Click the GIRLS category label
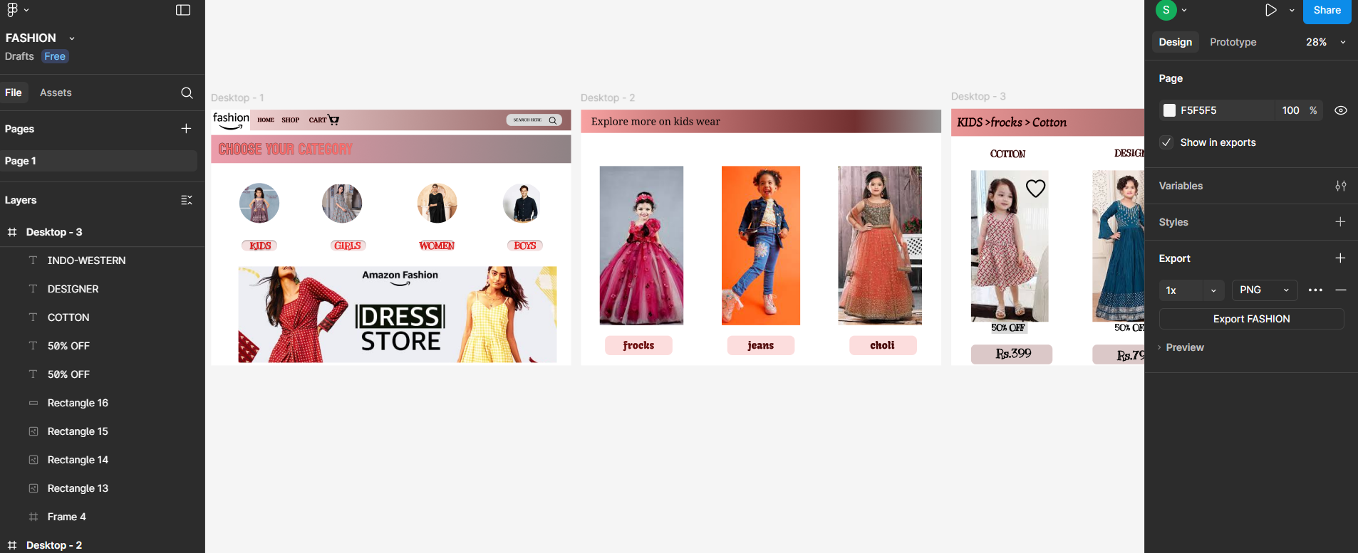The width and height of the screenshot is (1358, 553). (348, 246)
